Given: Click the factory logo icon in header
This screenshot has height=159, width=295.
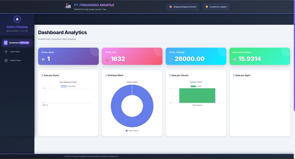Looking at the screenshot, I should tap(68, 6).
